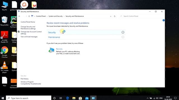Image resolution: width=179 pixels, height=100 pixels.
Task: Select VLC media player desktop icon
Action: [x=4, y=67]
